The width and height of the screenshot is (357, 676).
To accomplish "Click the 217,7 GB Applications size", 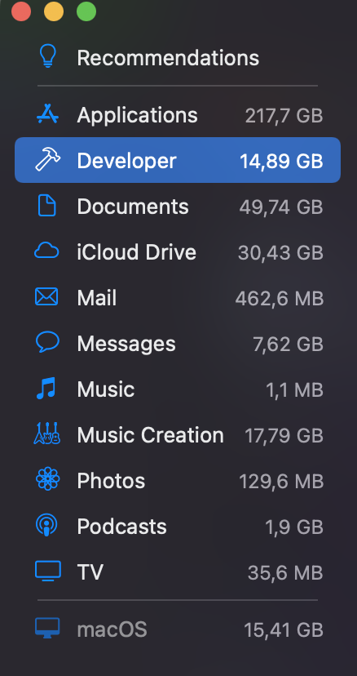I will (284, 116).
